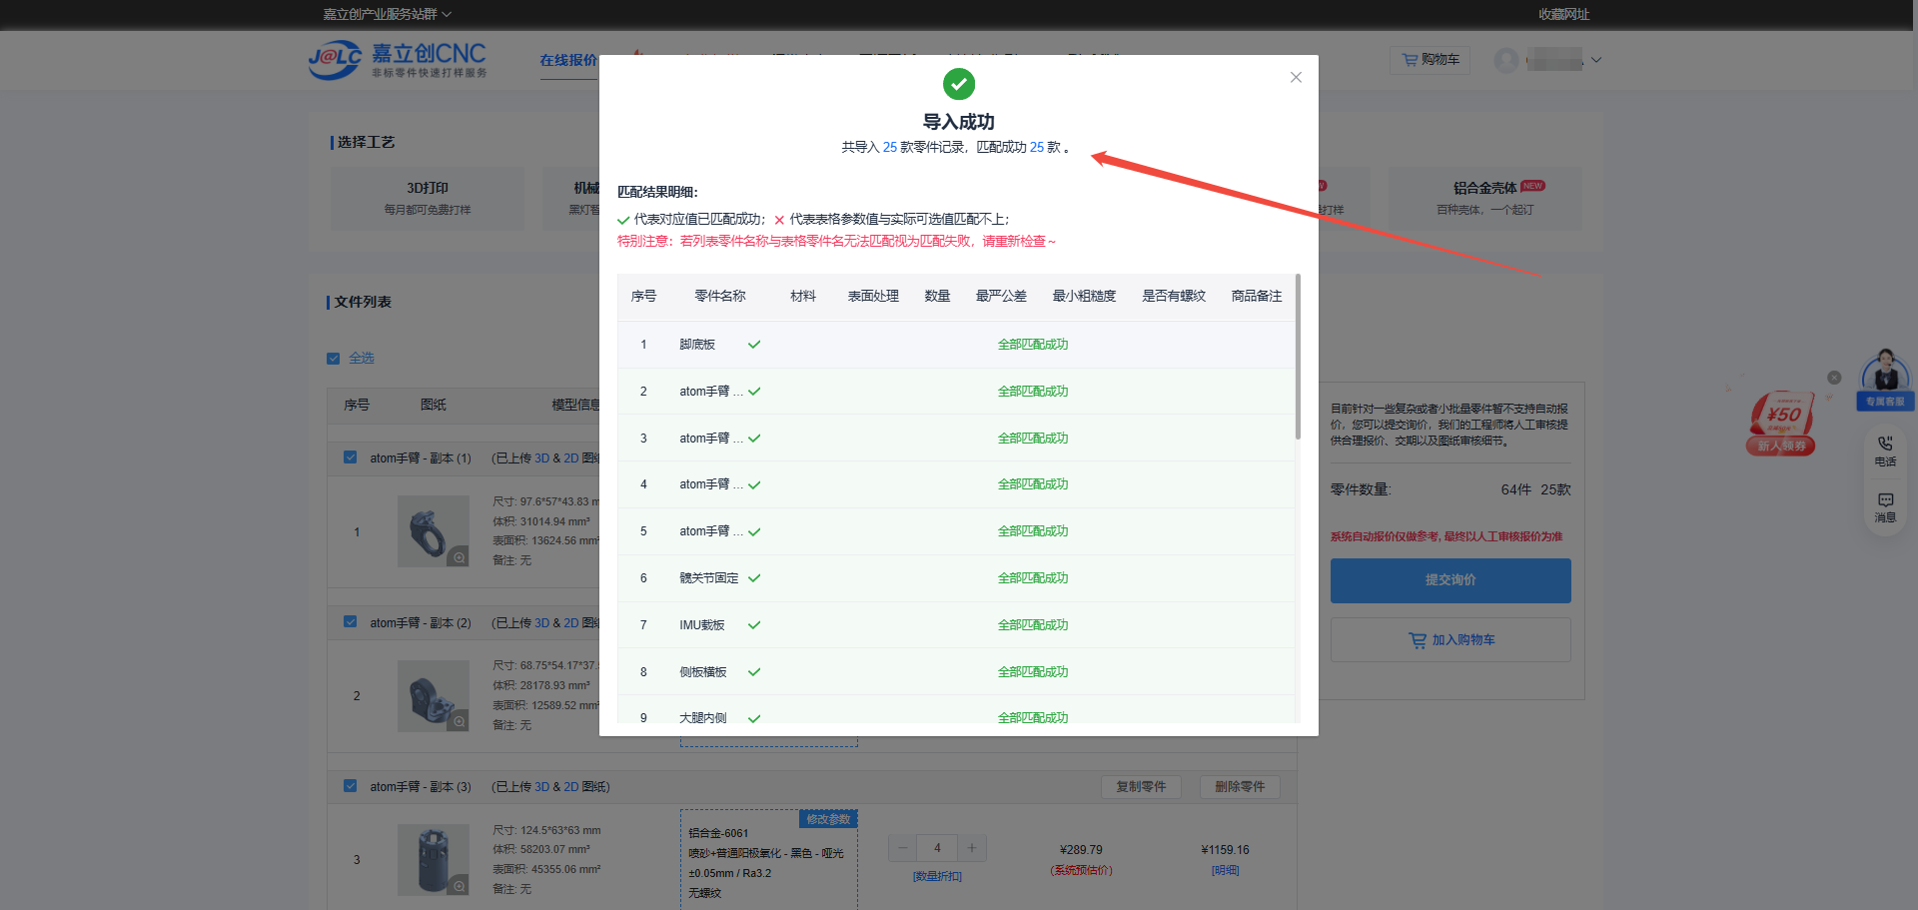The height and width of the screenshot is (910, 1918).
Task: Open the shopping cart (购物车)
Action: (1430, 60)
